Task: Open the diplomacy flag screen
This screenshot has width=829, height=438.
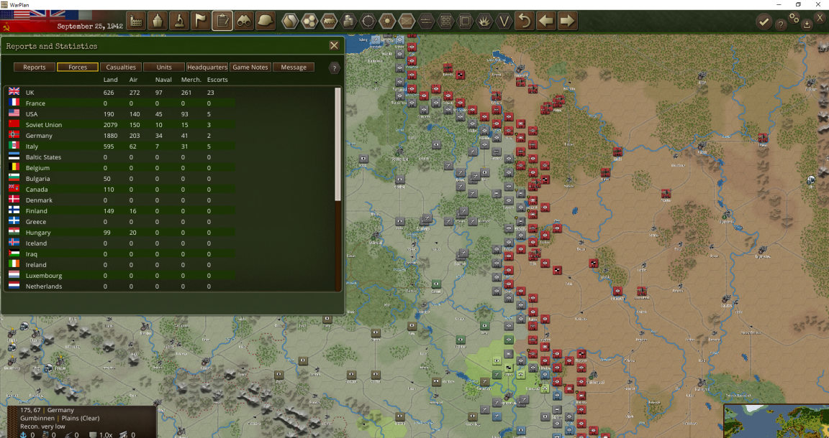Action: point(201,21)
